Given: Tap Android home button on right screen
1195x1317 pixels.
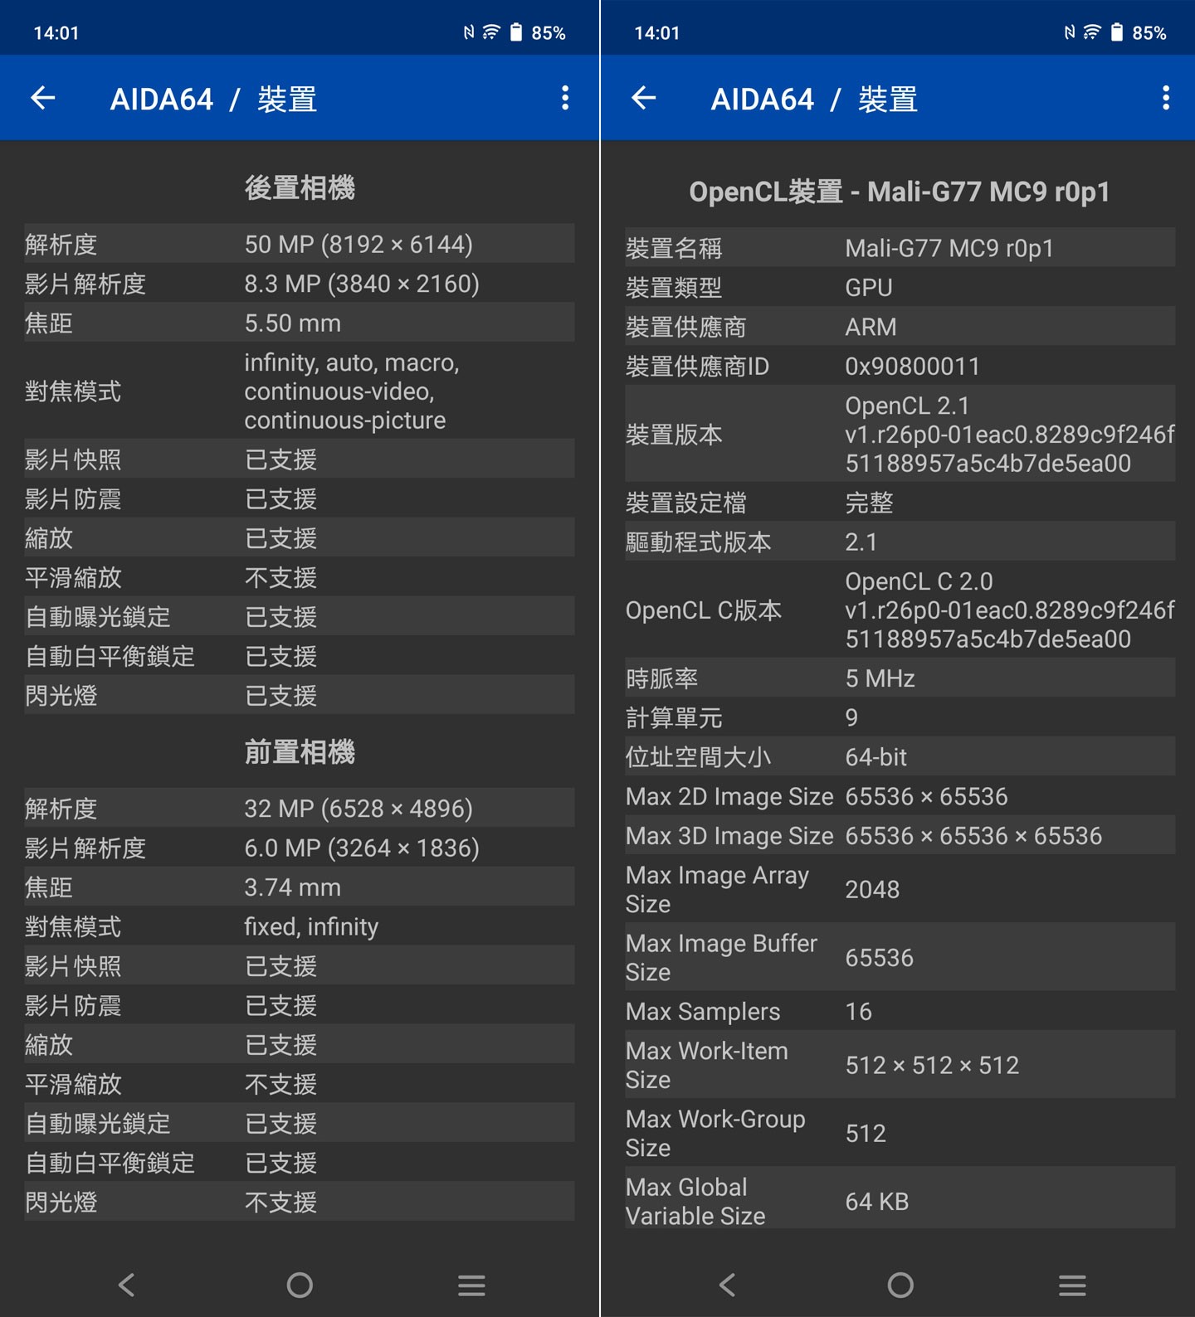Looking at the screenshot, I should coord(900,1285).
